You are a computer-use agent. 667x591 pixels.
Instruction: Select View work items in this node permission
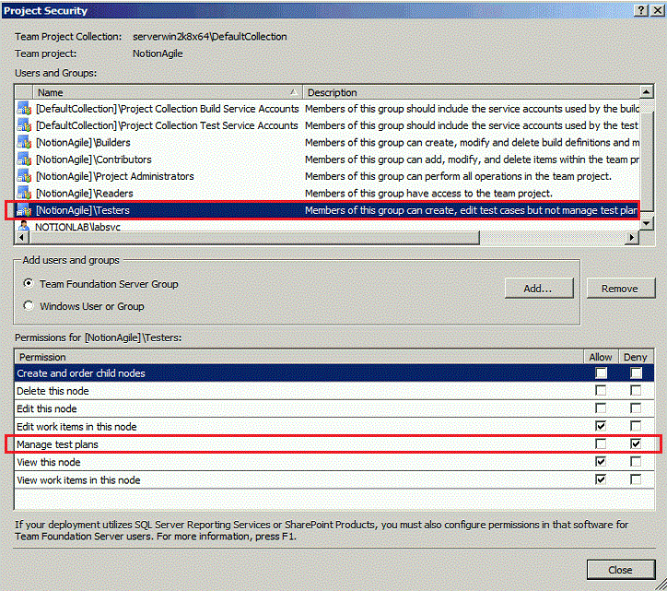coord(334,479)
